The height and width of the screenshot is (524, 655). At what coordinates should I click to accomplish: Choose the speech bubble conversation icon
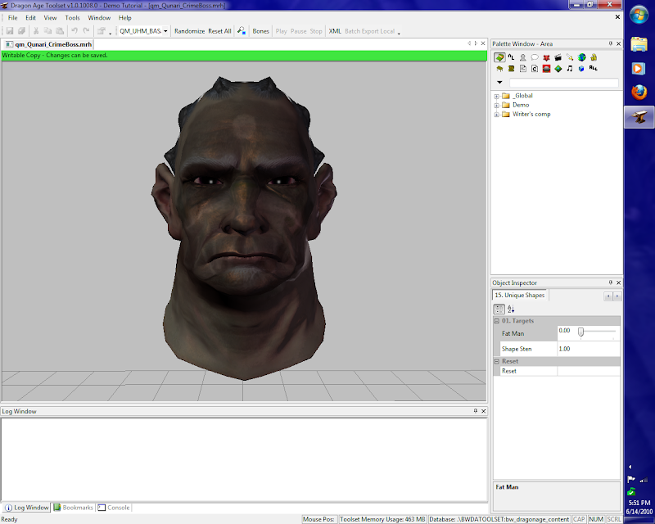coord(535,57)
